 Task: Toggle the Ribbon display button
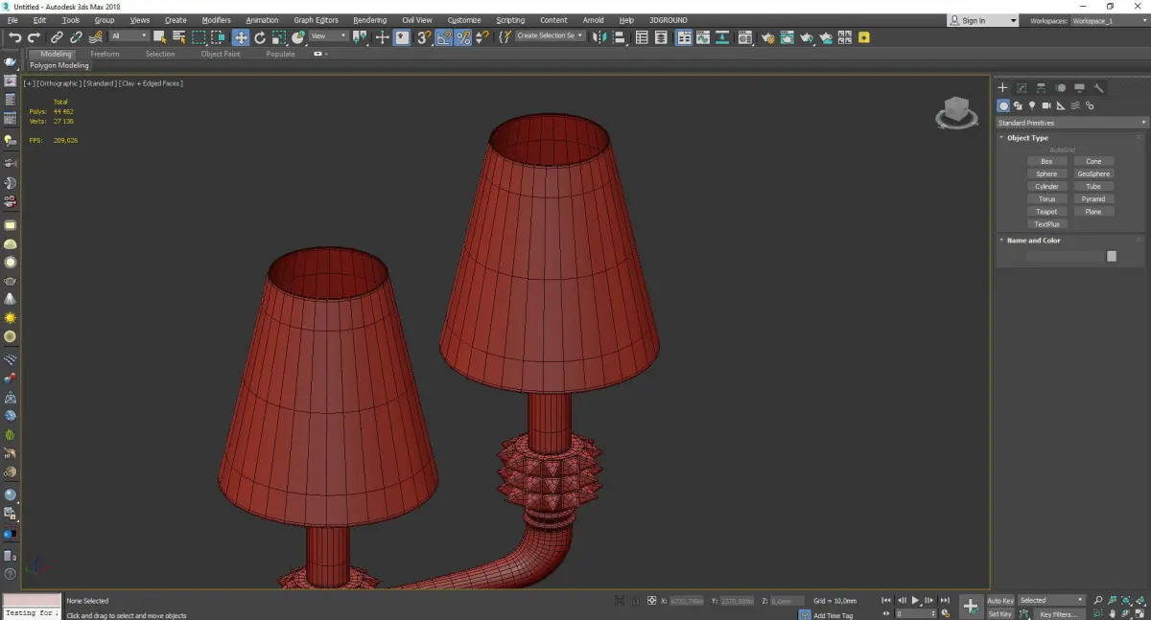684,37
